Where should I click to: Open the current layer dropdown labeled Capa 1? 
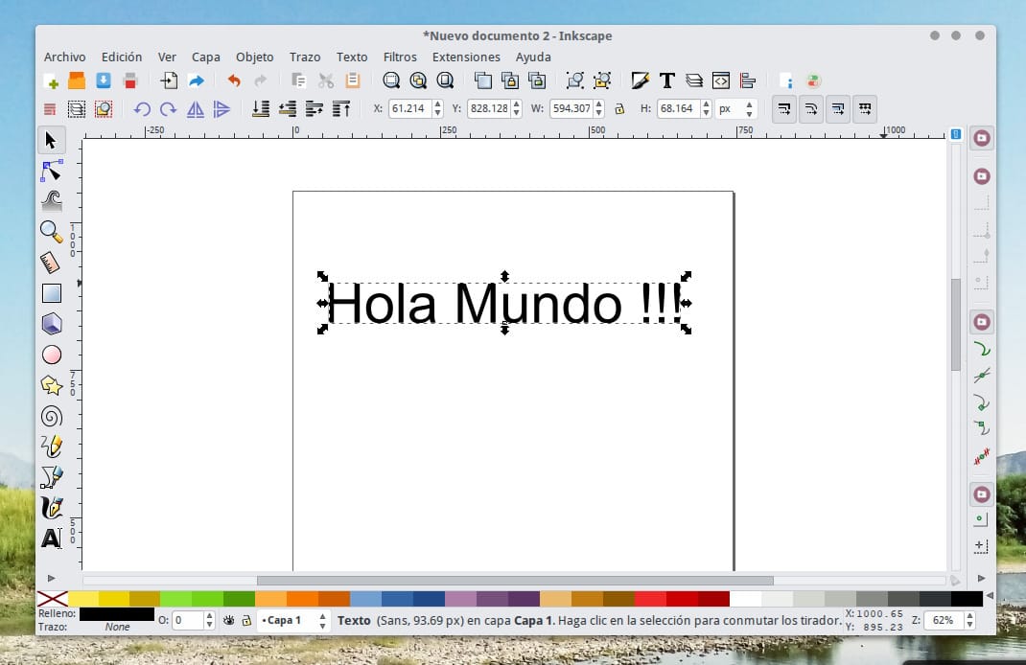(x=287, y=620)
